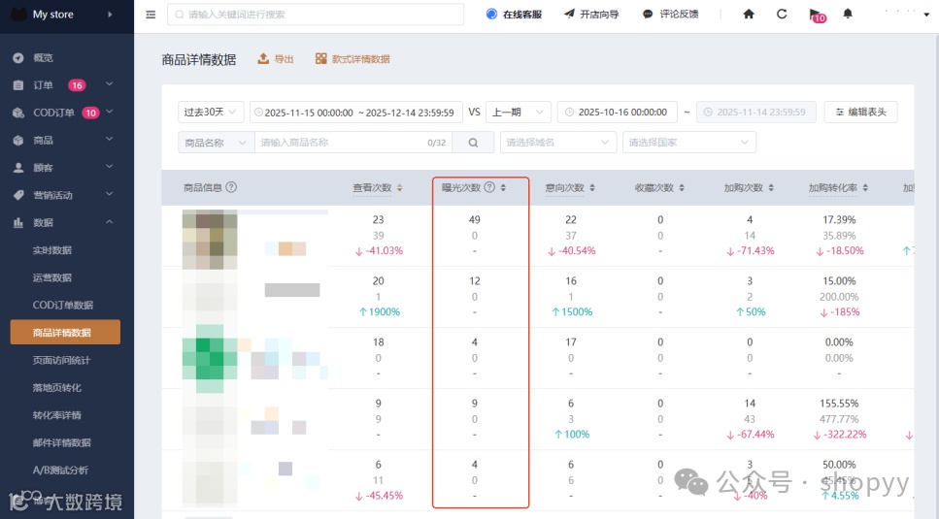Open 转化率详情 in the sidebar

[57, 415]
